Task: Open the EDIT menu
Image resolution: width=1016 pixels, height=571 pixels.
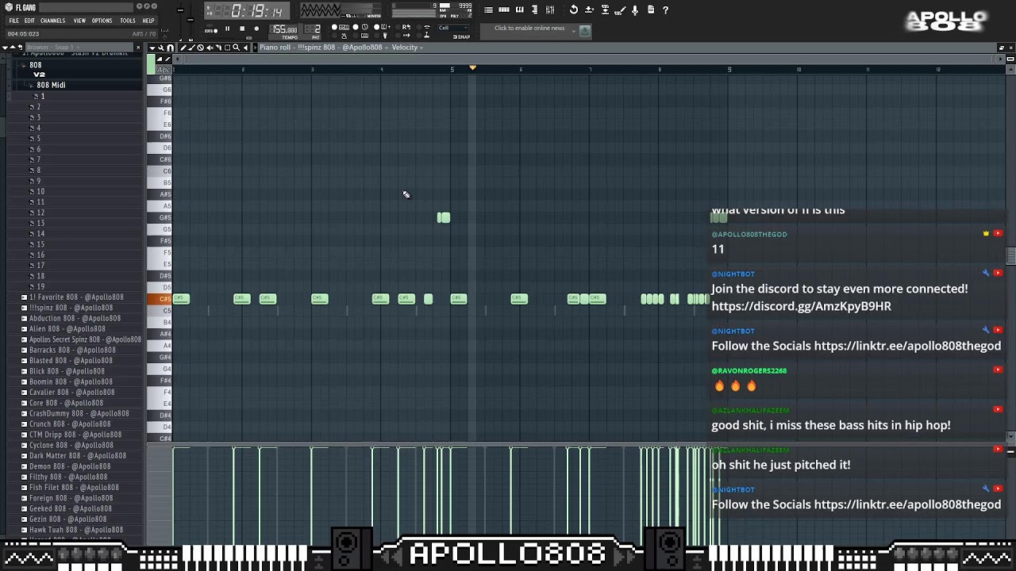Action: pos(29,21)
